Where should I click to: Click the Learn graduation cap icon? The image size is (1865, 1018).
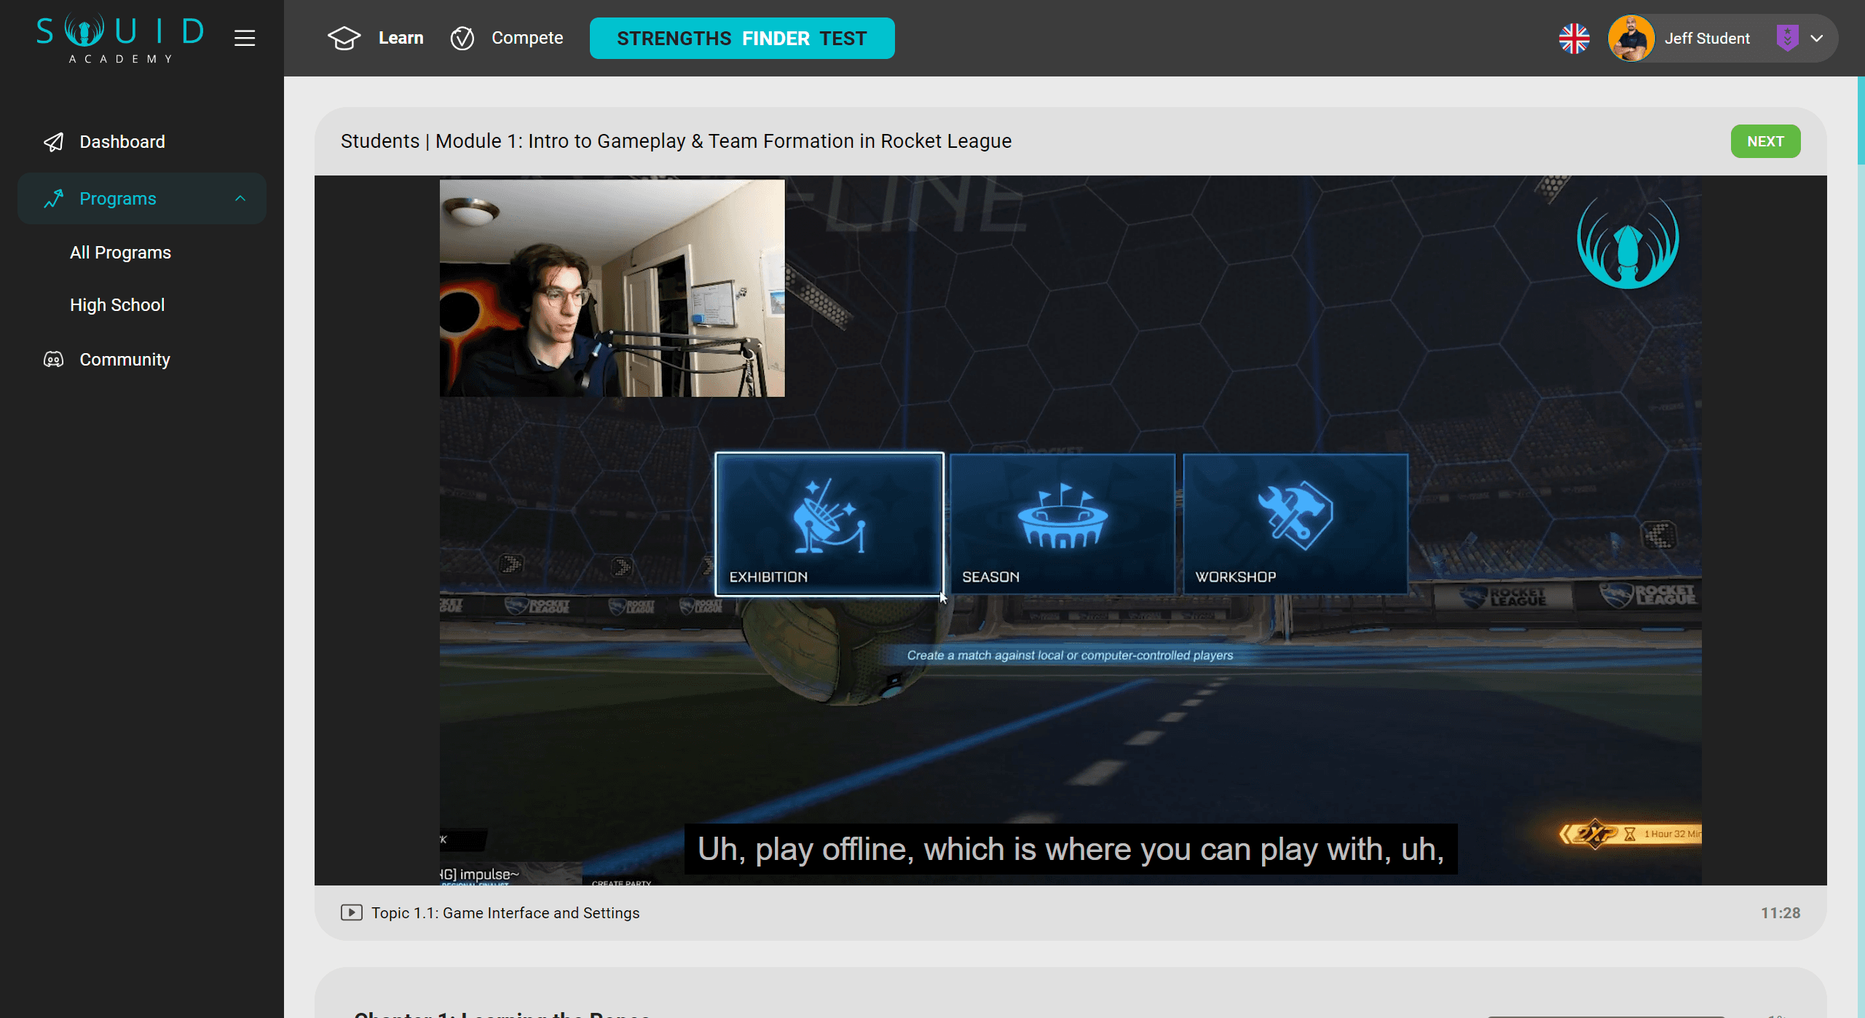[x=344, y=38]
